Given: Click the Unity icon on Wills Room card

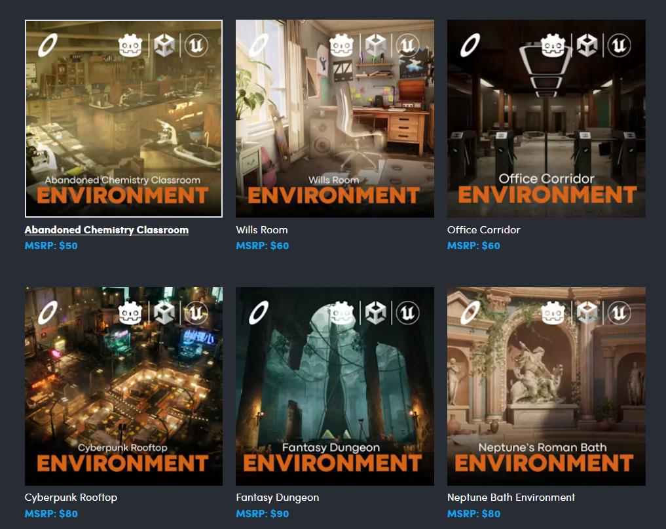Looking at the screenshot, I should 375,45.
